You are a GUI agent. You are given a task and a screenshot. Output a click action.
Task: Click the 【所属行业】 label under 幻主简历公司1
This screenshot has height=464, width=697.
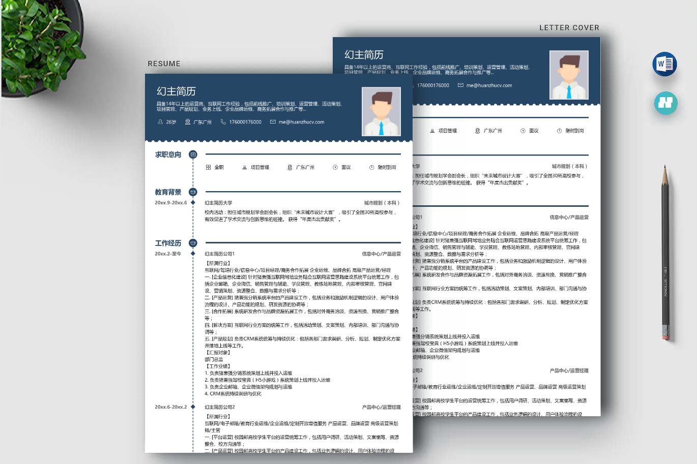[218, 263]
